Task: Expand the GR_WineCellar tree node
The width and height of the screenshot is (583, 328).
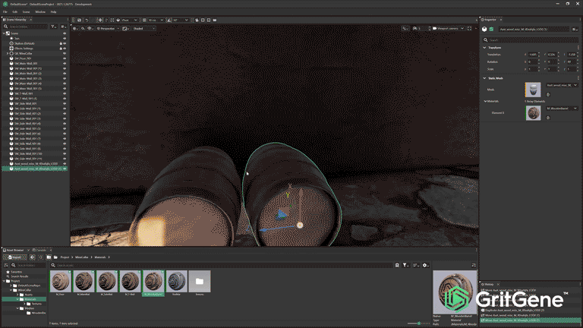Action: pyautogui.click(x=7, y=54)
